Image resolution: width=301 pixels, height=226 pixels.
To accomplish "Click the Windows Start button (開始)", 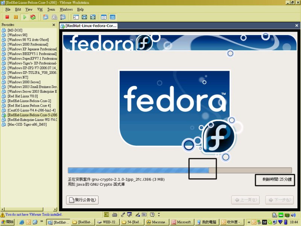I will pyautogui.click(x=7, y=222).
